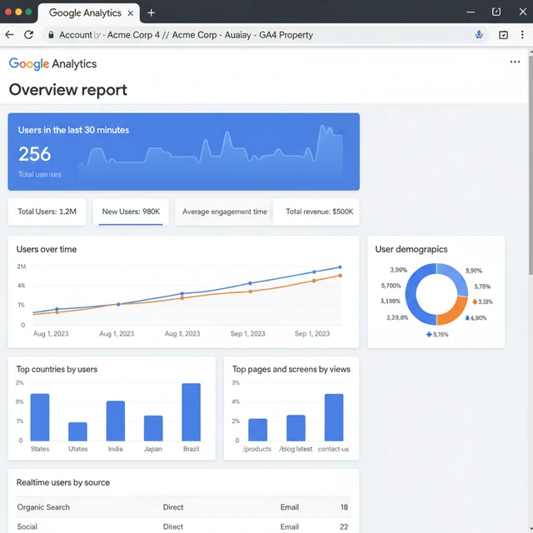Select the Average engagement time tab
The height and width of the screenshot is (533, 533).
(224, 212)
